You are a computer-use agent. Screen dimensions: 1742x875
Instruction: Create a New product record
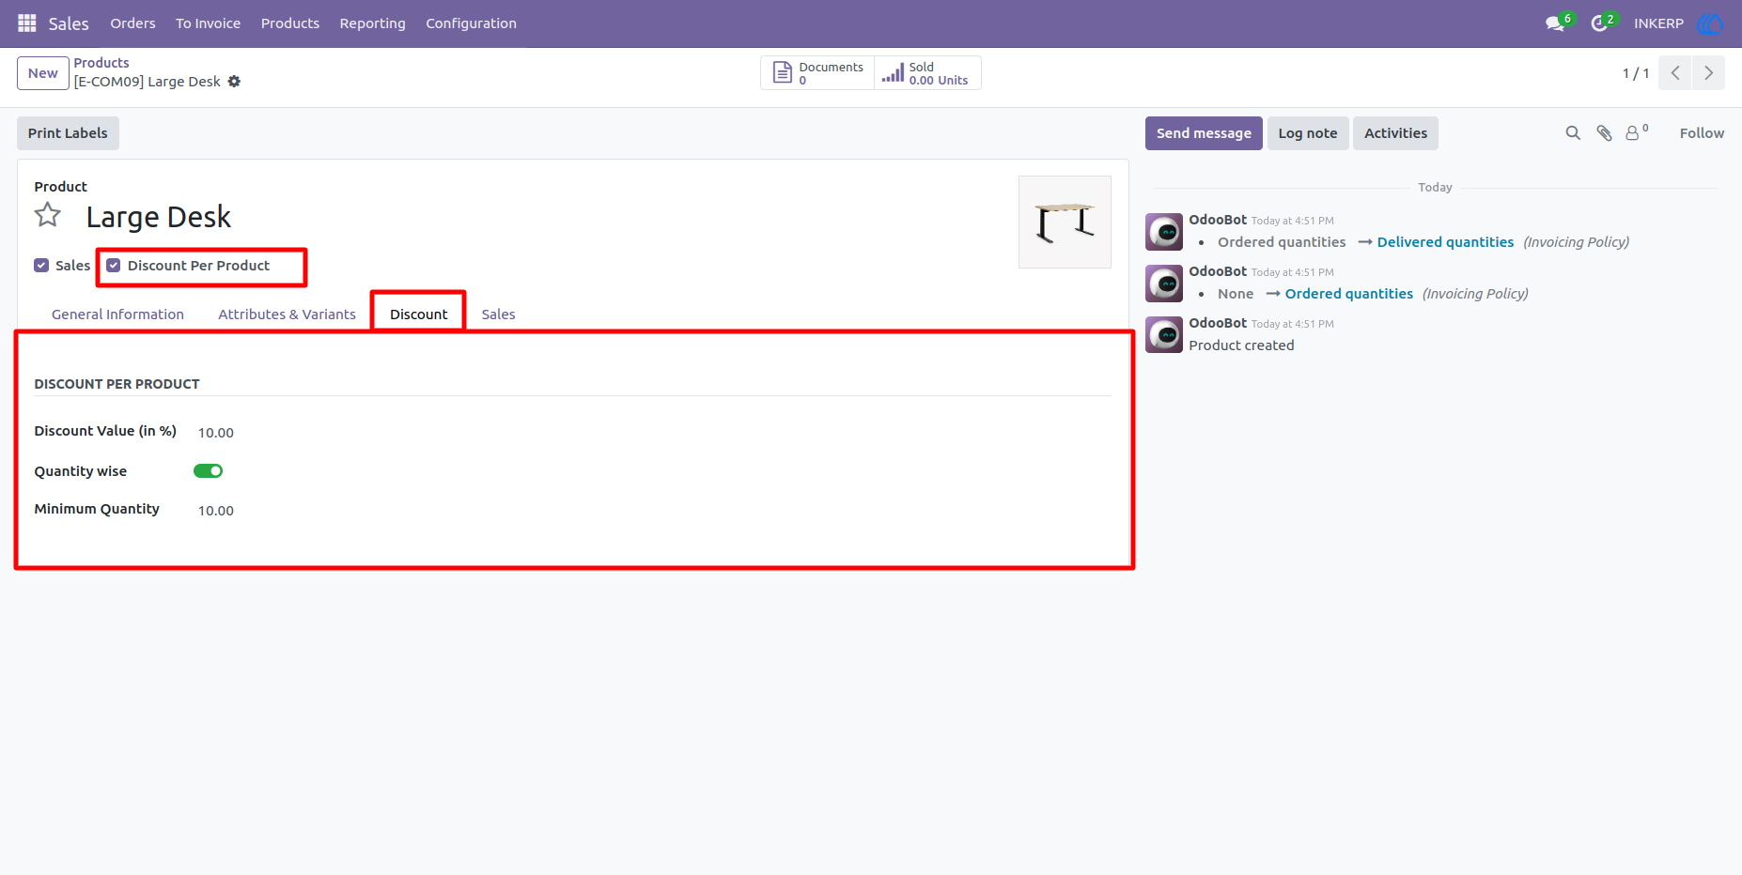pyautogui.click(x=43, y=73)
